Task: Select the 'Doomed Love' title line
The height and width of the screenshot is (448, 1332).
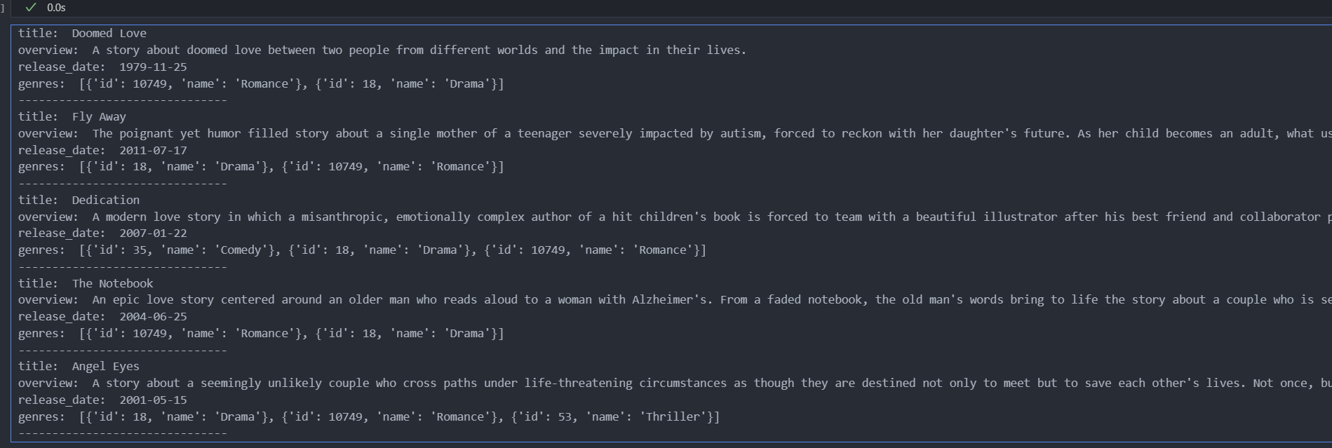Action: pyautogui.click(x=82, y=33)
